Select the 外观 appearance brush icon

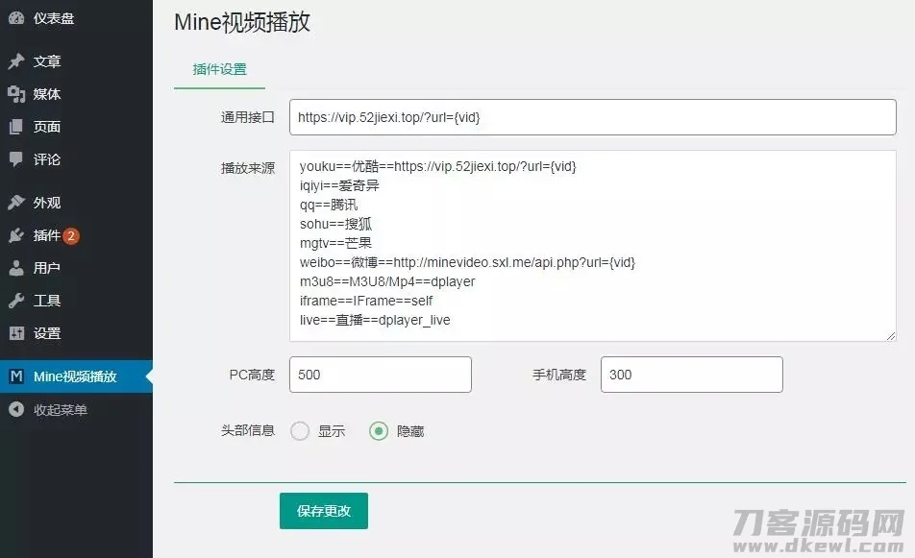[x=16, y=202]
